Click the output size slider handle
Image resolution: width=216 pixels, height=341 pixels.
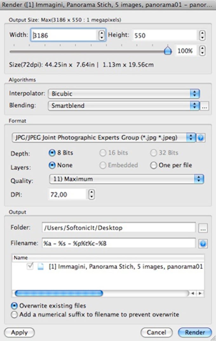click(x=168, y=50)
